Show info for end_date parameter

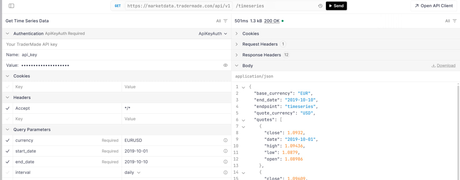[x=226, y=162]
